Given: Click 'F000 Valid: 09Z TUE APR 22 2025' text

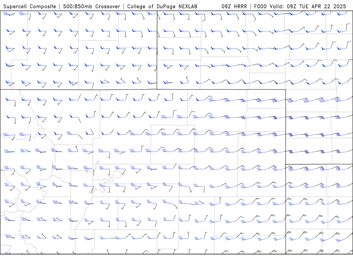Looking at the screenshot, I should (x=300, y=7).
